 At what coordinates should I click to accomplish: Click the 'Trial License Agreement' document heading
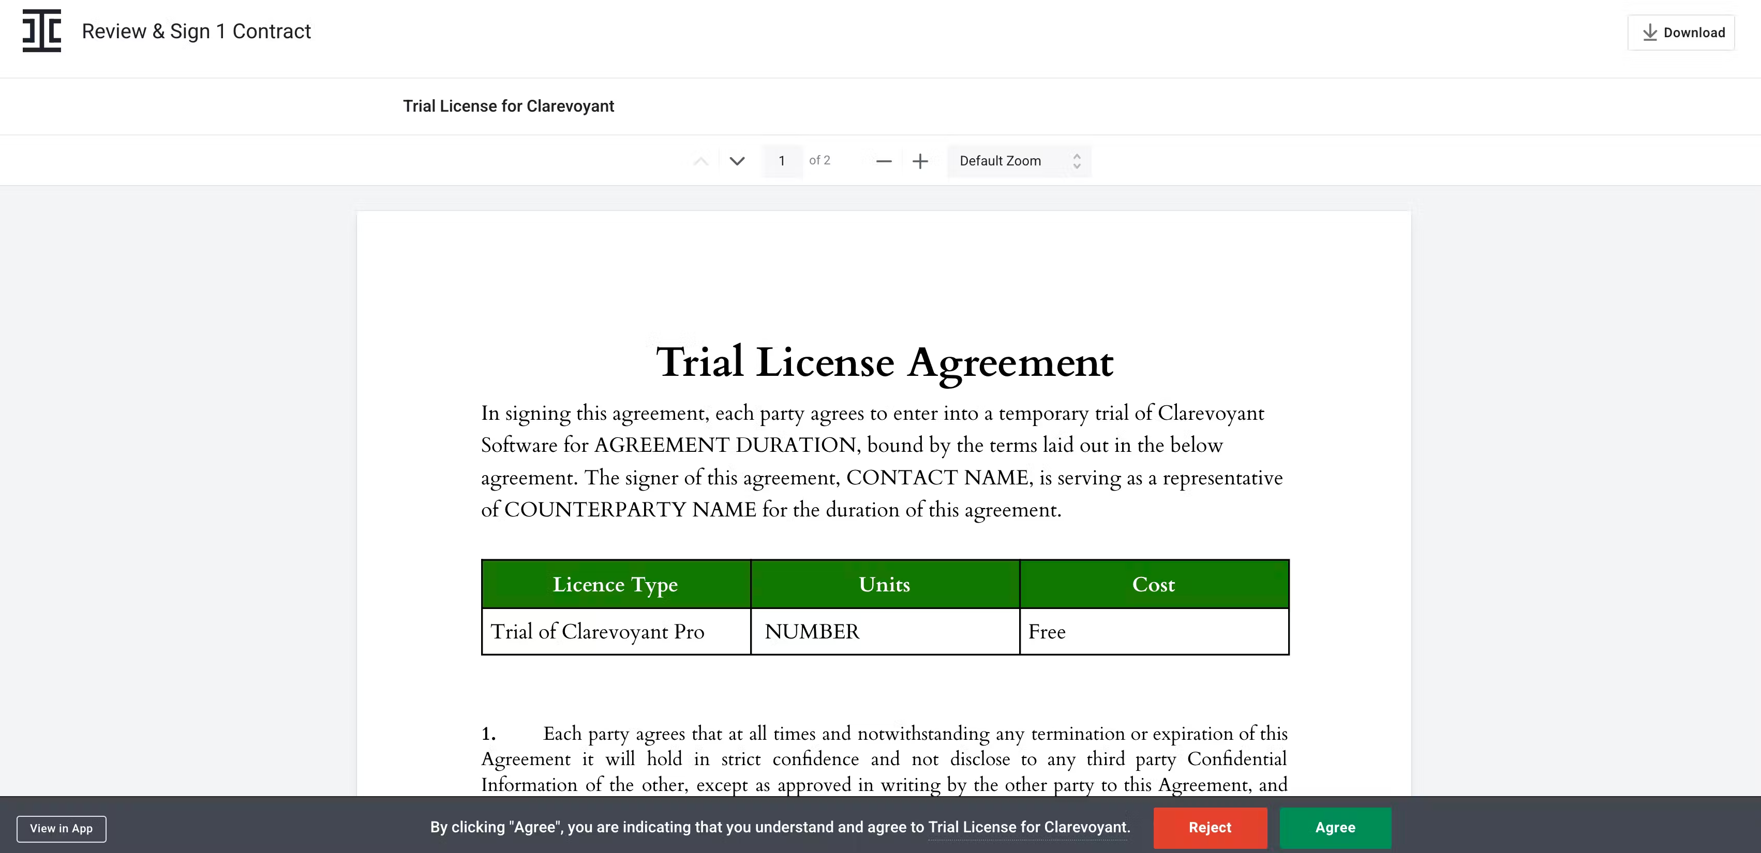pos(885,362)
